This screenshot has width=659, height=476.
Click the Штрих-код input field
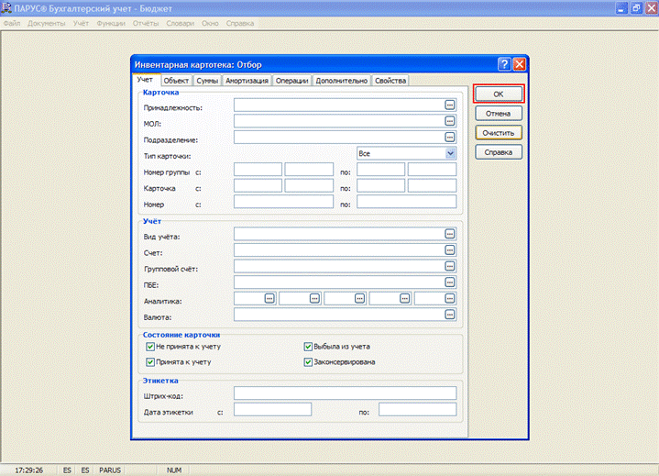[345, 393]
